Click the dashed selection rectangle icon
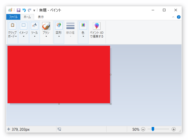 (x=24, y=25)
